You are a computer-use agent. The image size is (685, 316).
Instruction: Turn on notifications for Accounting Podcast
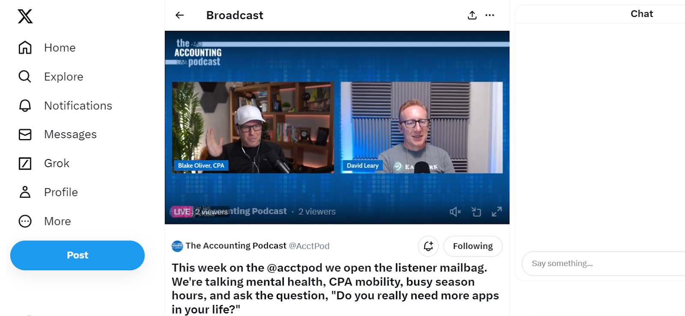(428, 246)
